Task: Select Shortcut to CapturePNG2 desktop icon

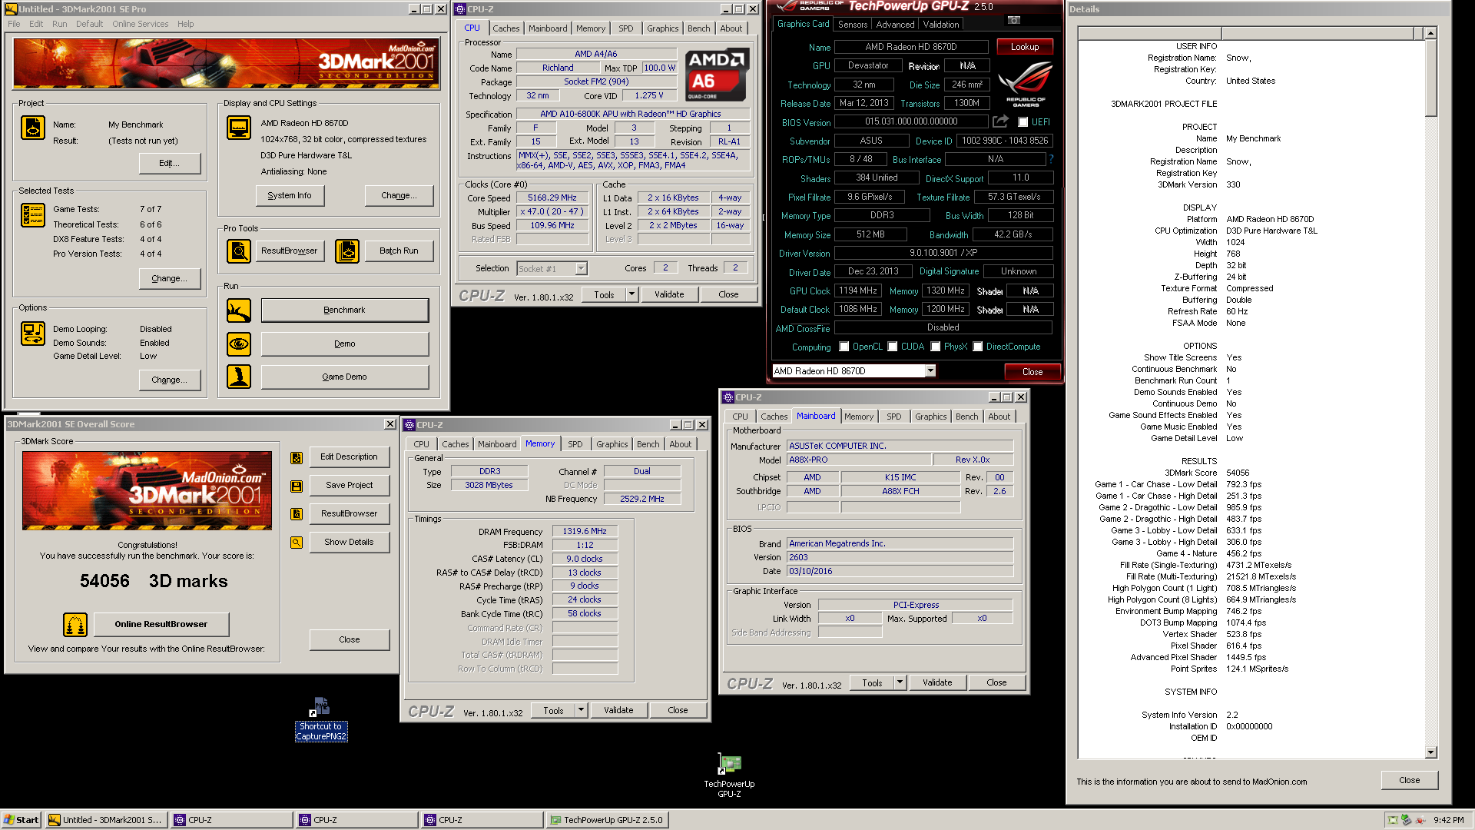Action: click(321, 719)
